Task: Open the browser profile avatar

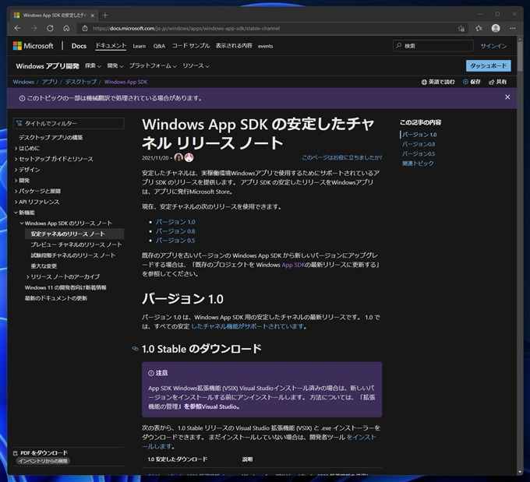Action: [x=496, y=28]
